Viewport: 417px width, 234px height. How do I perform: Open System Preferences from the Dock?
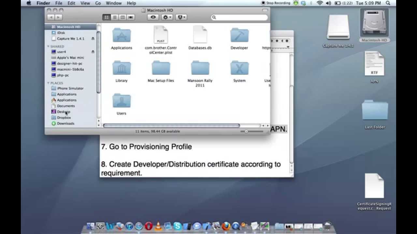pos(100,226)
